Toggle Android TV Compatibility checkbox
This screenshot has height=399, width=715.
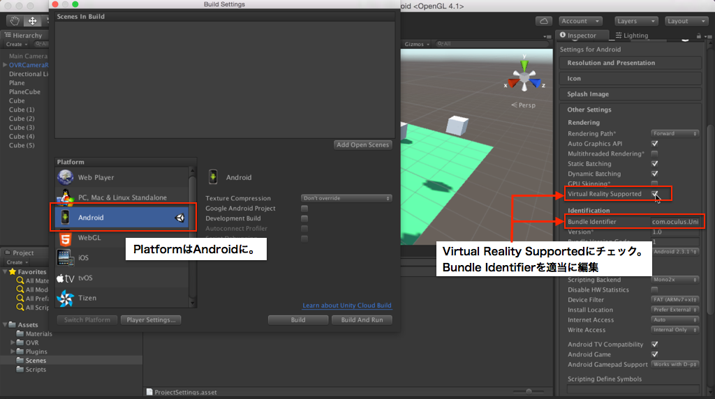coord(654,345)
